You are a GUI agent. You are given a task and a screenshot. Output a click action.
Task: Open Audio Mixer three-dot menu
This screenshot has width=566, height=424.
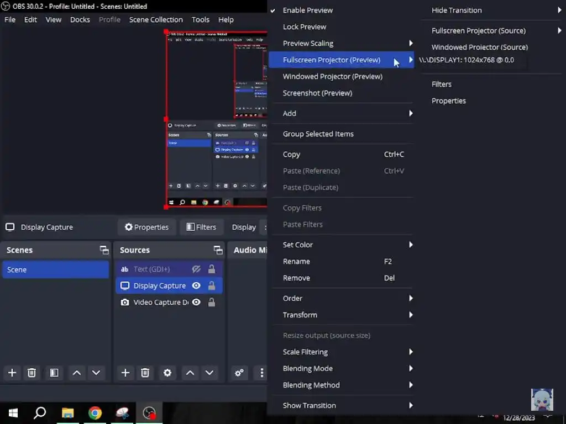tap(261, 373)
